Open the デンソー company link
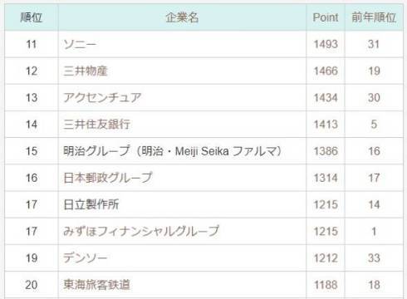 tap(86, 258)
